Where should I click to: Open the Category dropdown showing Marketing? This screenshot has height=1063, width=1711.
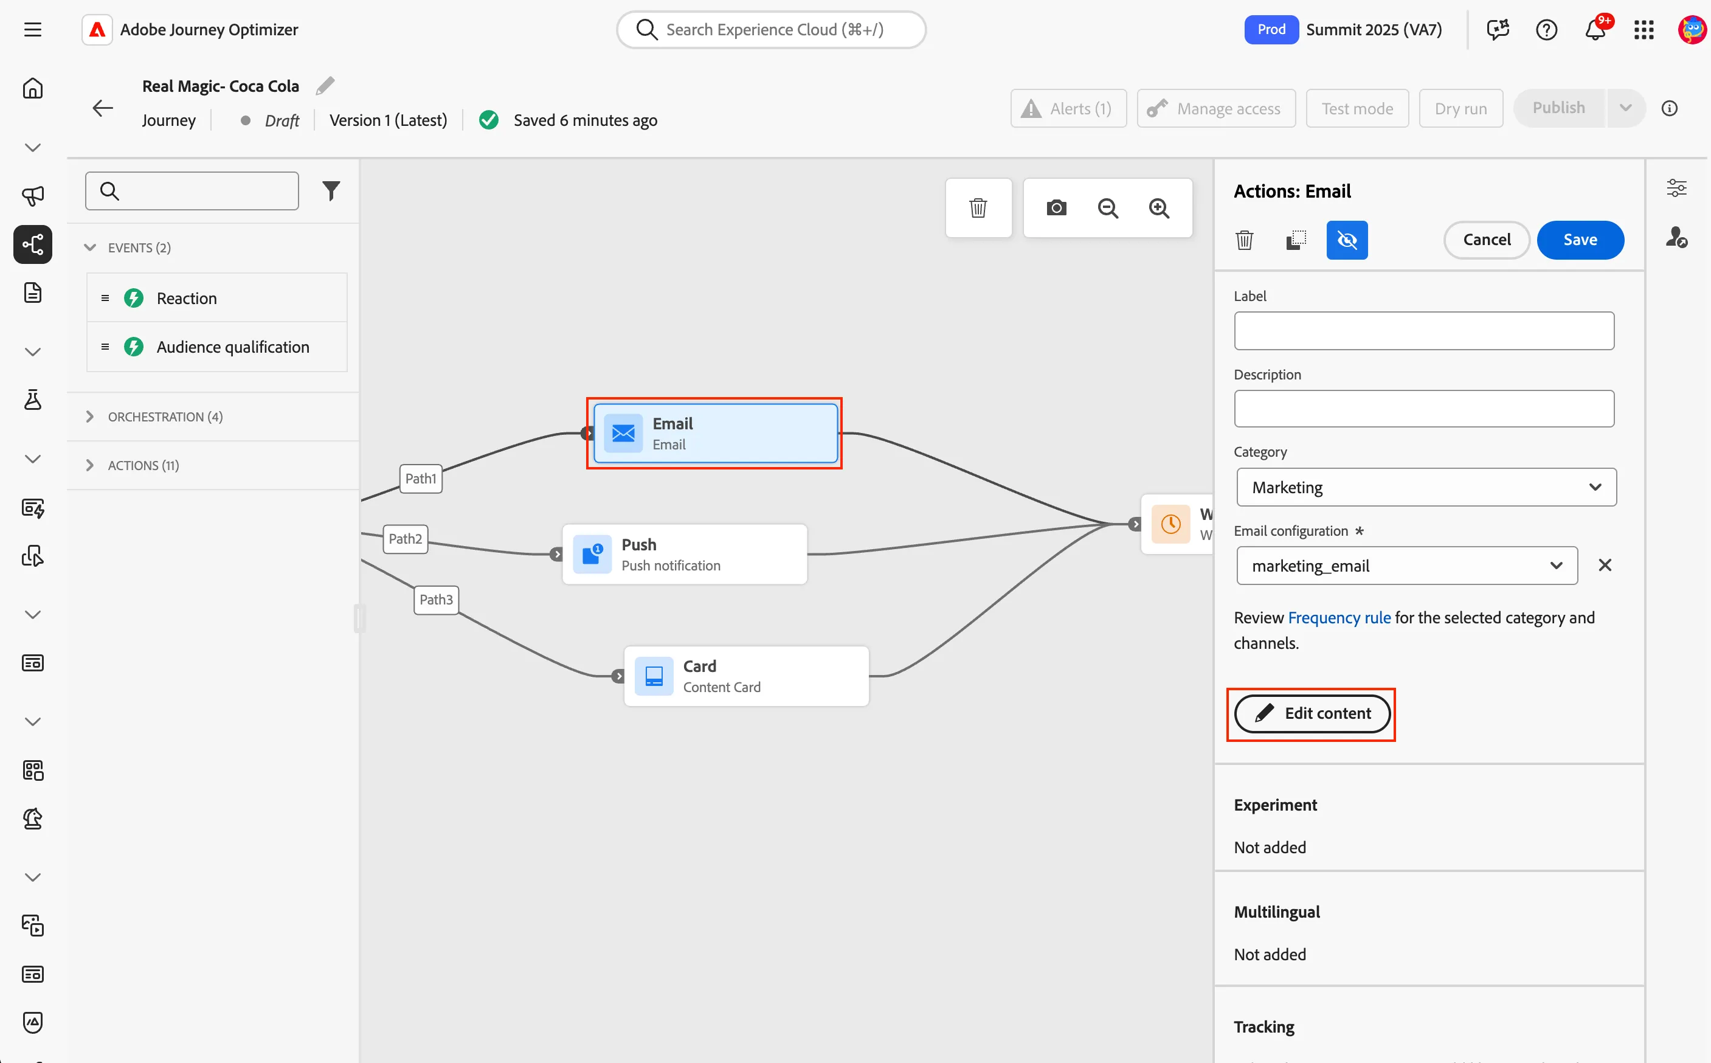[1426, 487]
